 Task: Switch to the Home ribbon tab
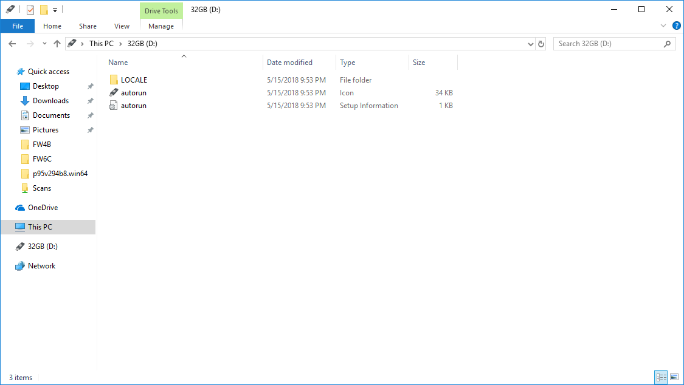pos(52,26)
